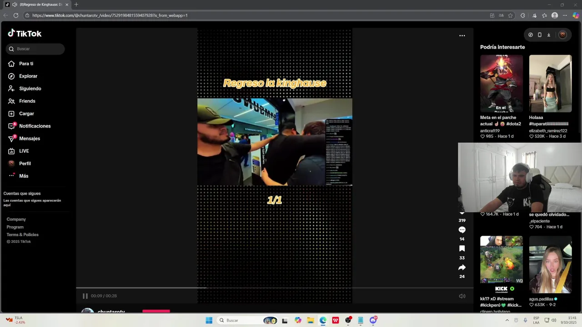Pause the video playback
Viewport: 582px width, 327px height.
click(85, 296)
